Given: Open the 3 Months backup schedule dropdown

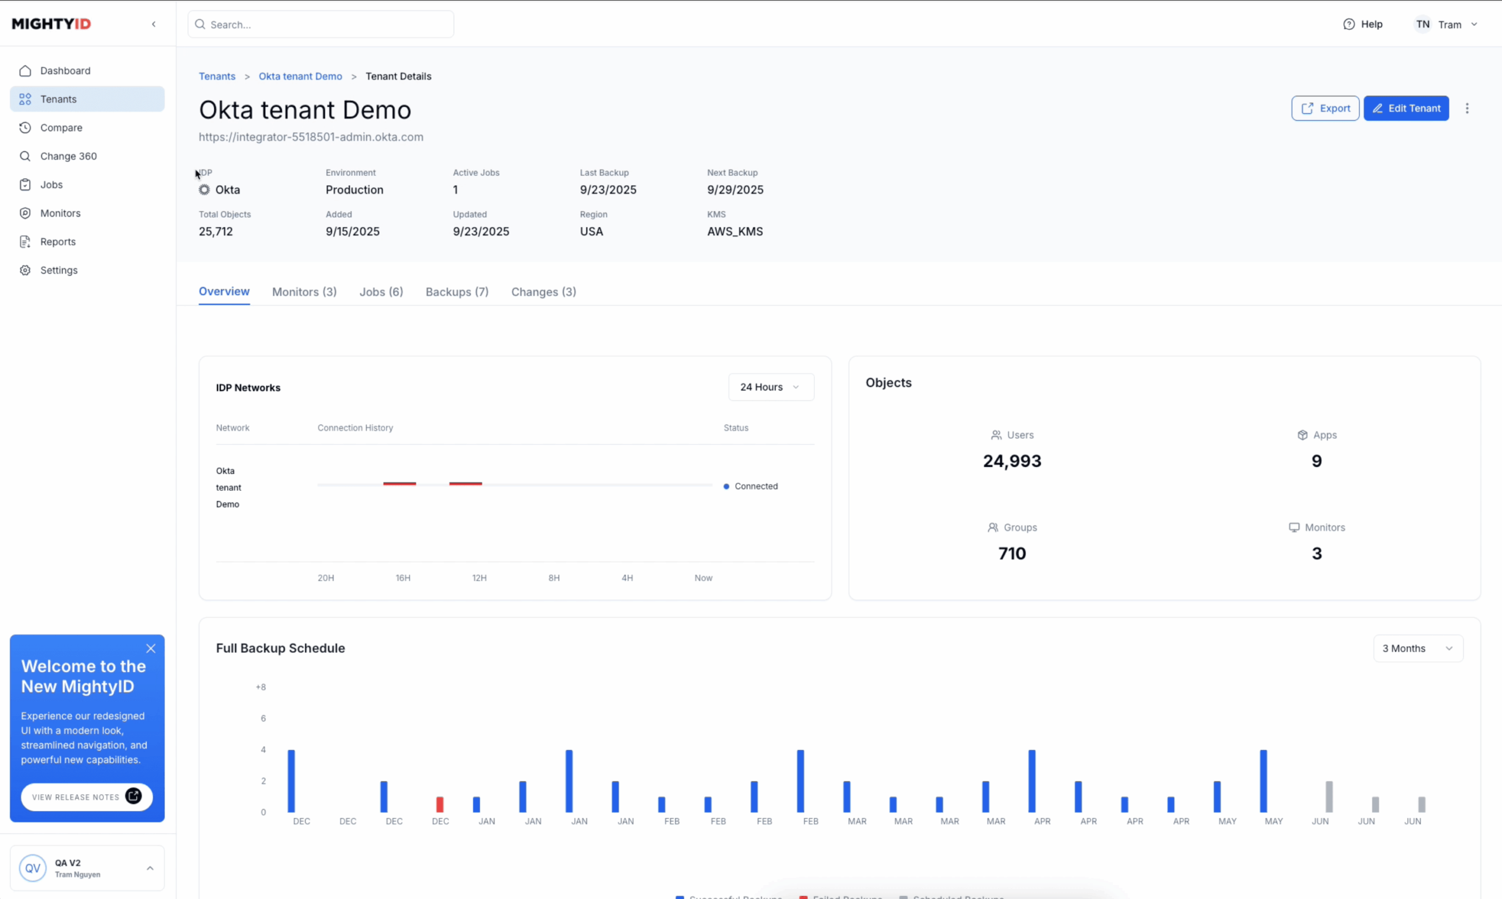Looking at the screenshot, I should click(1417, 648).
